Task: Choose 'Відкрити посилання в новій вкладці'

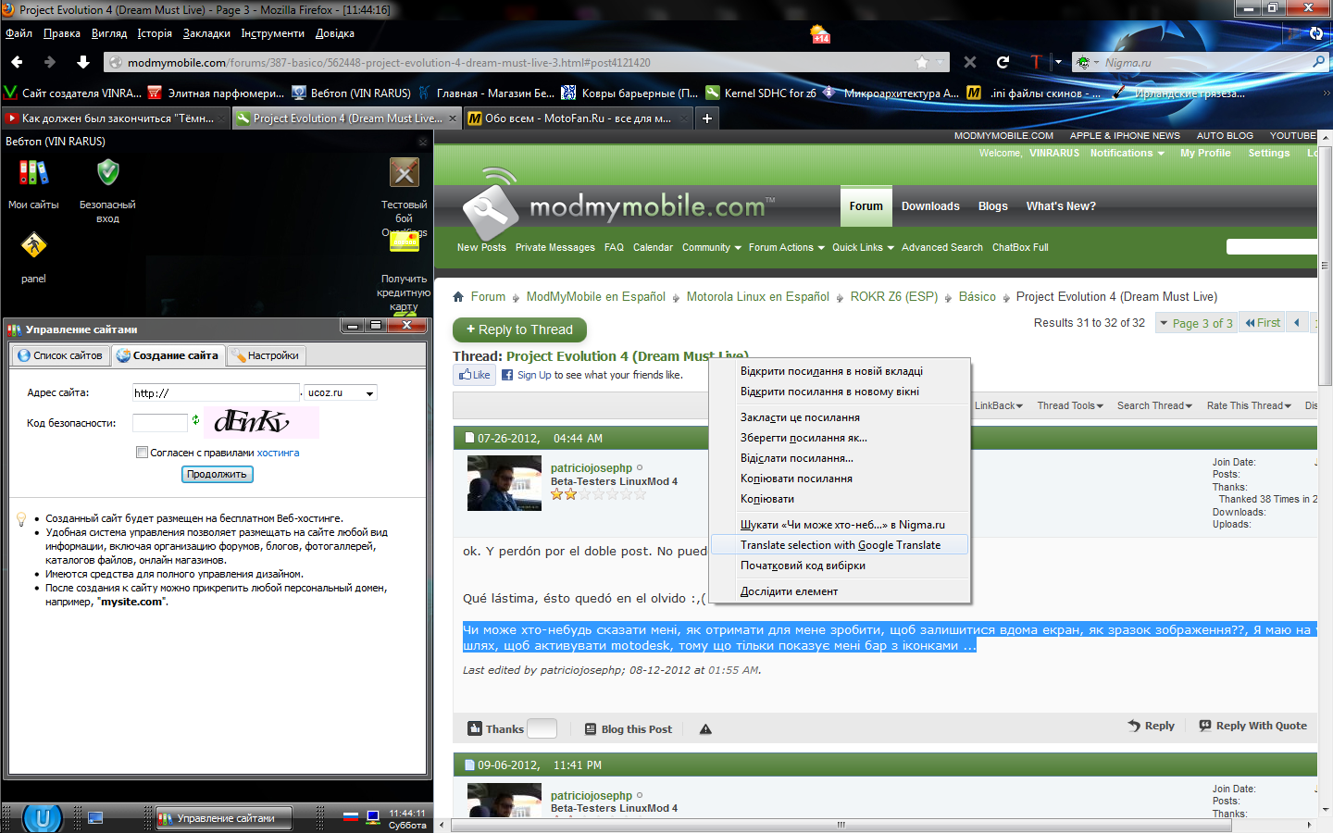Action: [840, 371]
